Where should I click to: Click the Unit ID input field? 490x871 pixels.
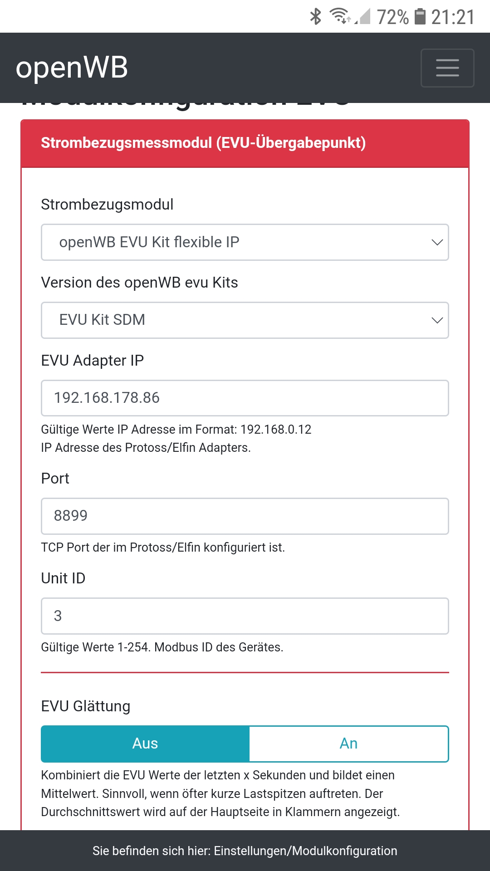pos(245,616)
